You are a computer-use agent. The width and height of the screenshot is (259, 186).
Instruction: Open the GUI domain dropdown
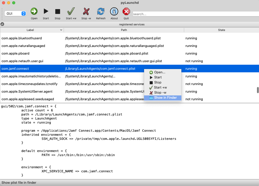click(15, 13)
